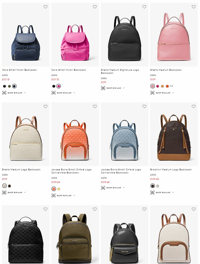Select olive color for navy Cara backpack
This screenshot has width=200, height=264.
click(9, 86)
